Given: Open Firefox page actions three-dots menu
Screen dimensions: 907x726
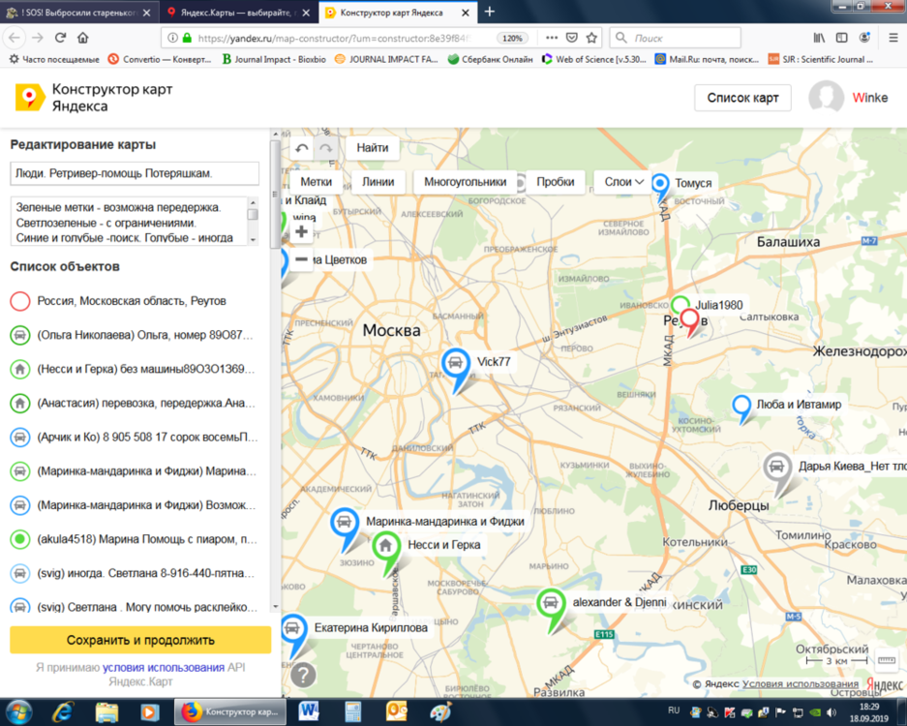Looking at the screenshot, I should (551, 38).
